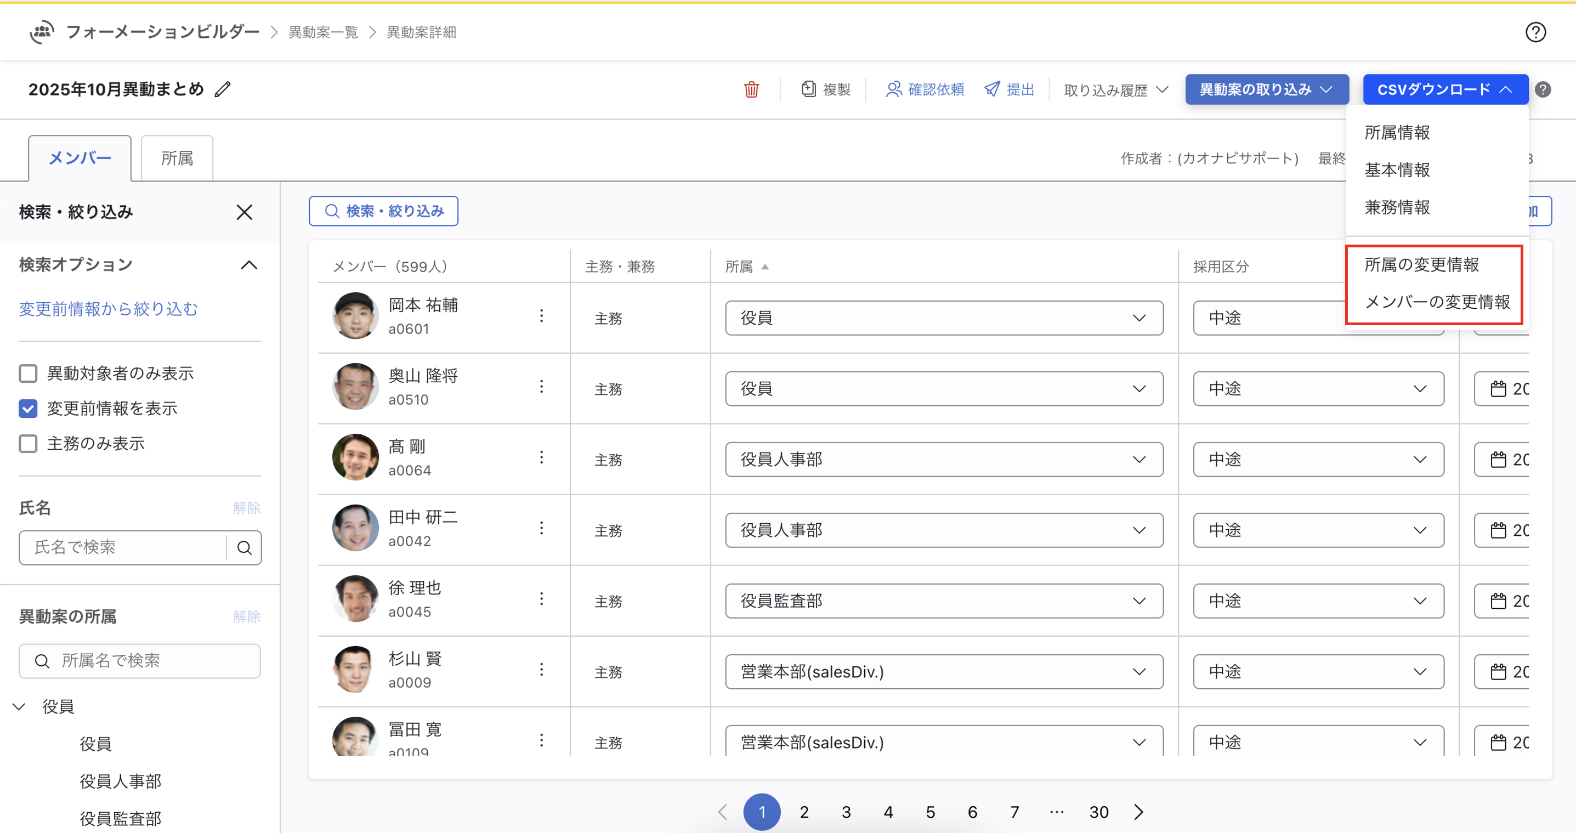Go to the next page with right arrow

(x=1138, y=812)
